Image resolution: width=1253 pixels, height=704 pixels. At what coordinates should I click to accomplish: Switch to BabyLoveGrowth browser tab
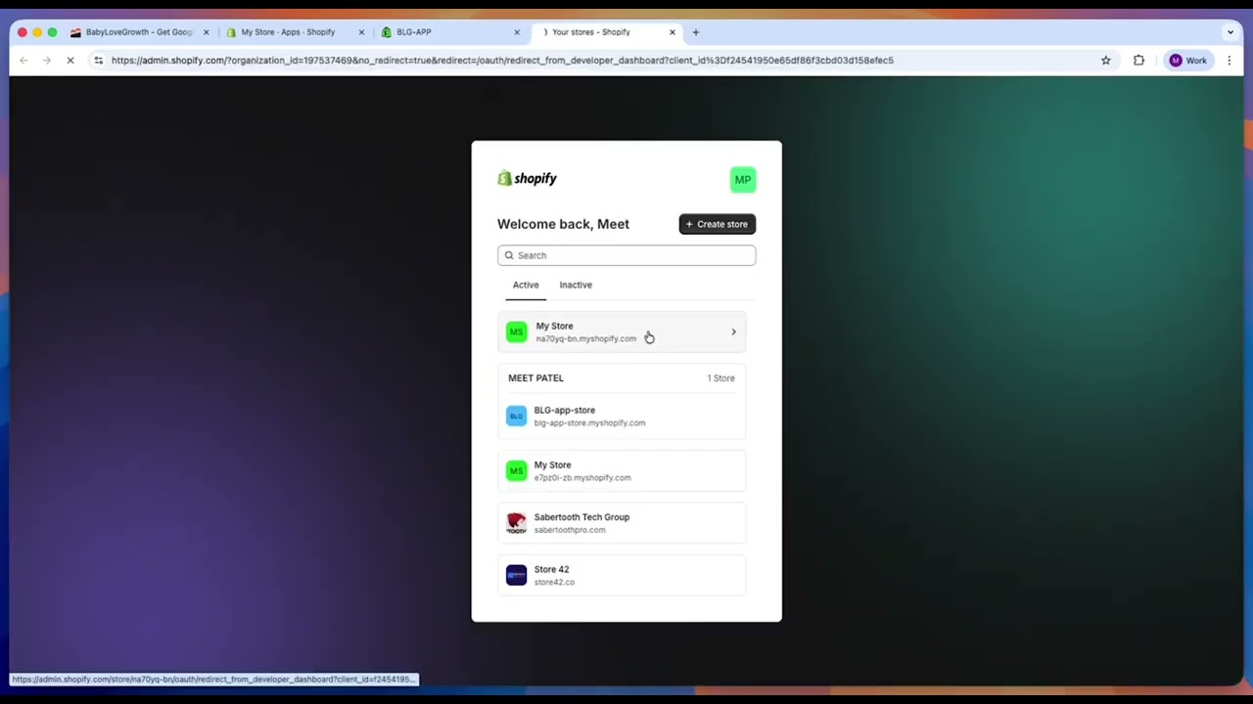point(139,32)
